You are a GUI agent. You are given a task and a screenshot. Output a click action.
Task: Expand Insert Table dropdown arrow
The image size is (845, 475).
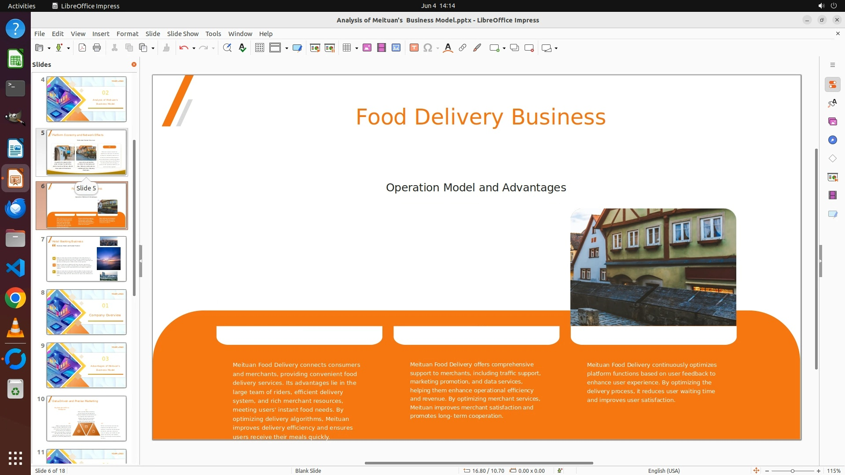point(356,48)
